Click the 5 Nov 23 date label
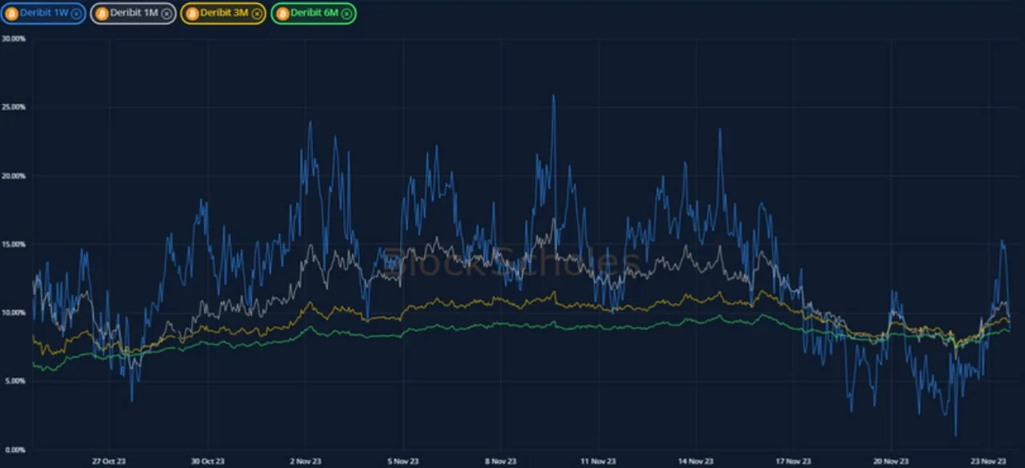Viewport: 1025px width, 468px height. pos(402,461)
